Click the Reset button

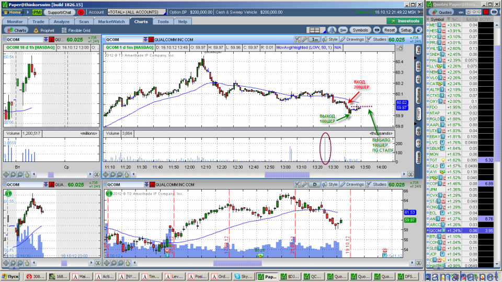389,30
